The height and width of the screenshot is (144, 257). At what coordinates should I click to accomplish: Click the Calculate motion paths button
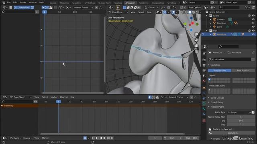click(x=231, y=133)
